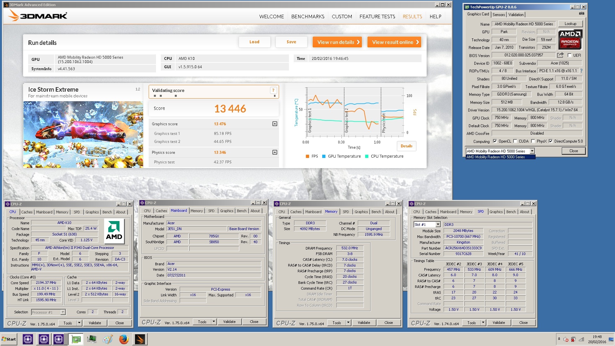Toggle the UEFI checkbox in GPU-Z
615x346 pixels.
[570, 55]
